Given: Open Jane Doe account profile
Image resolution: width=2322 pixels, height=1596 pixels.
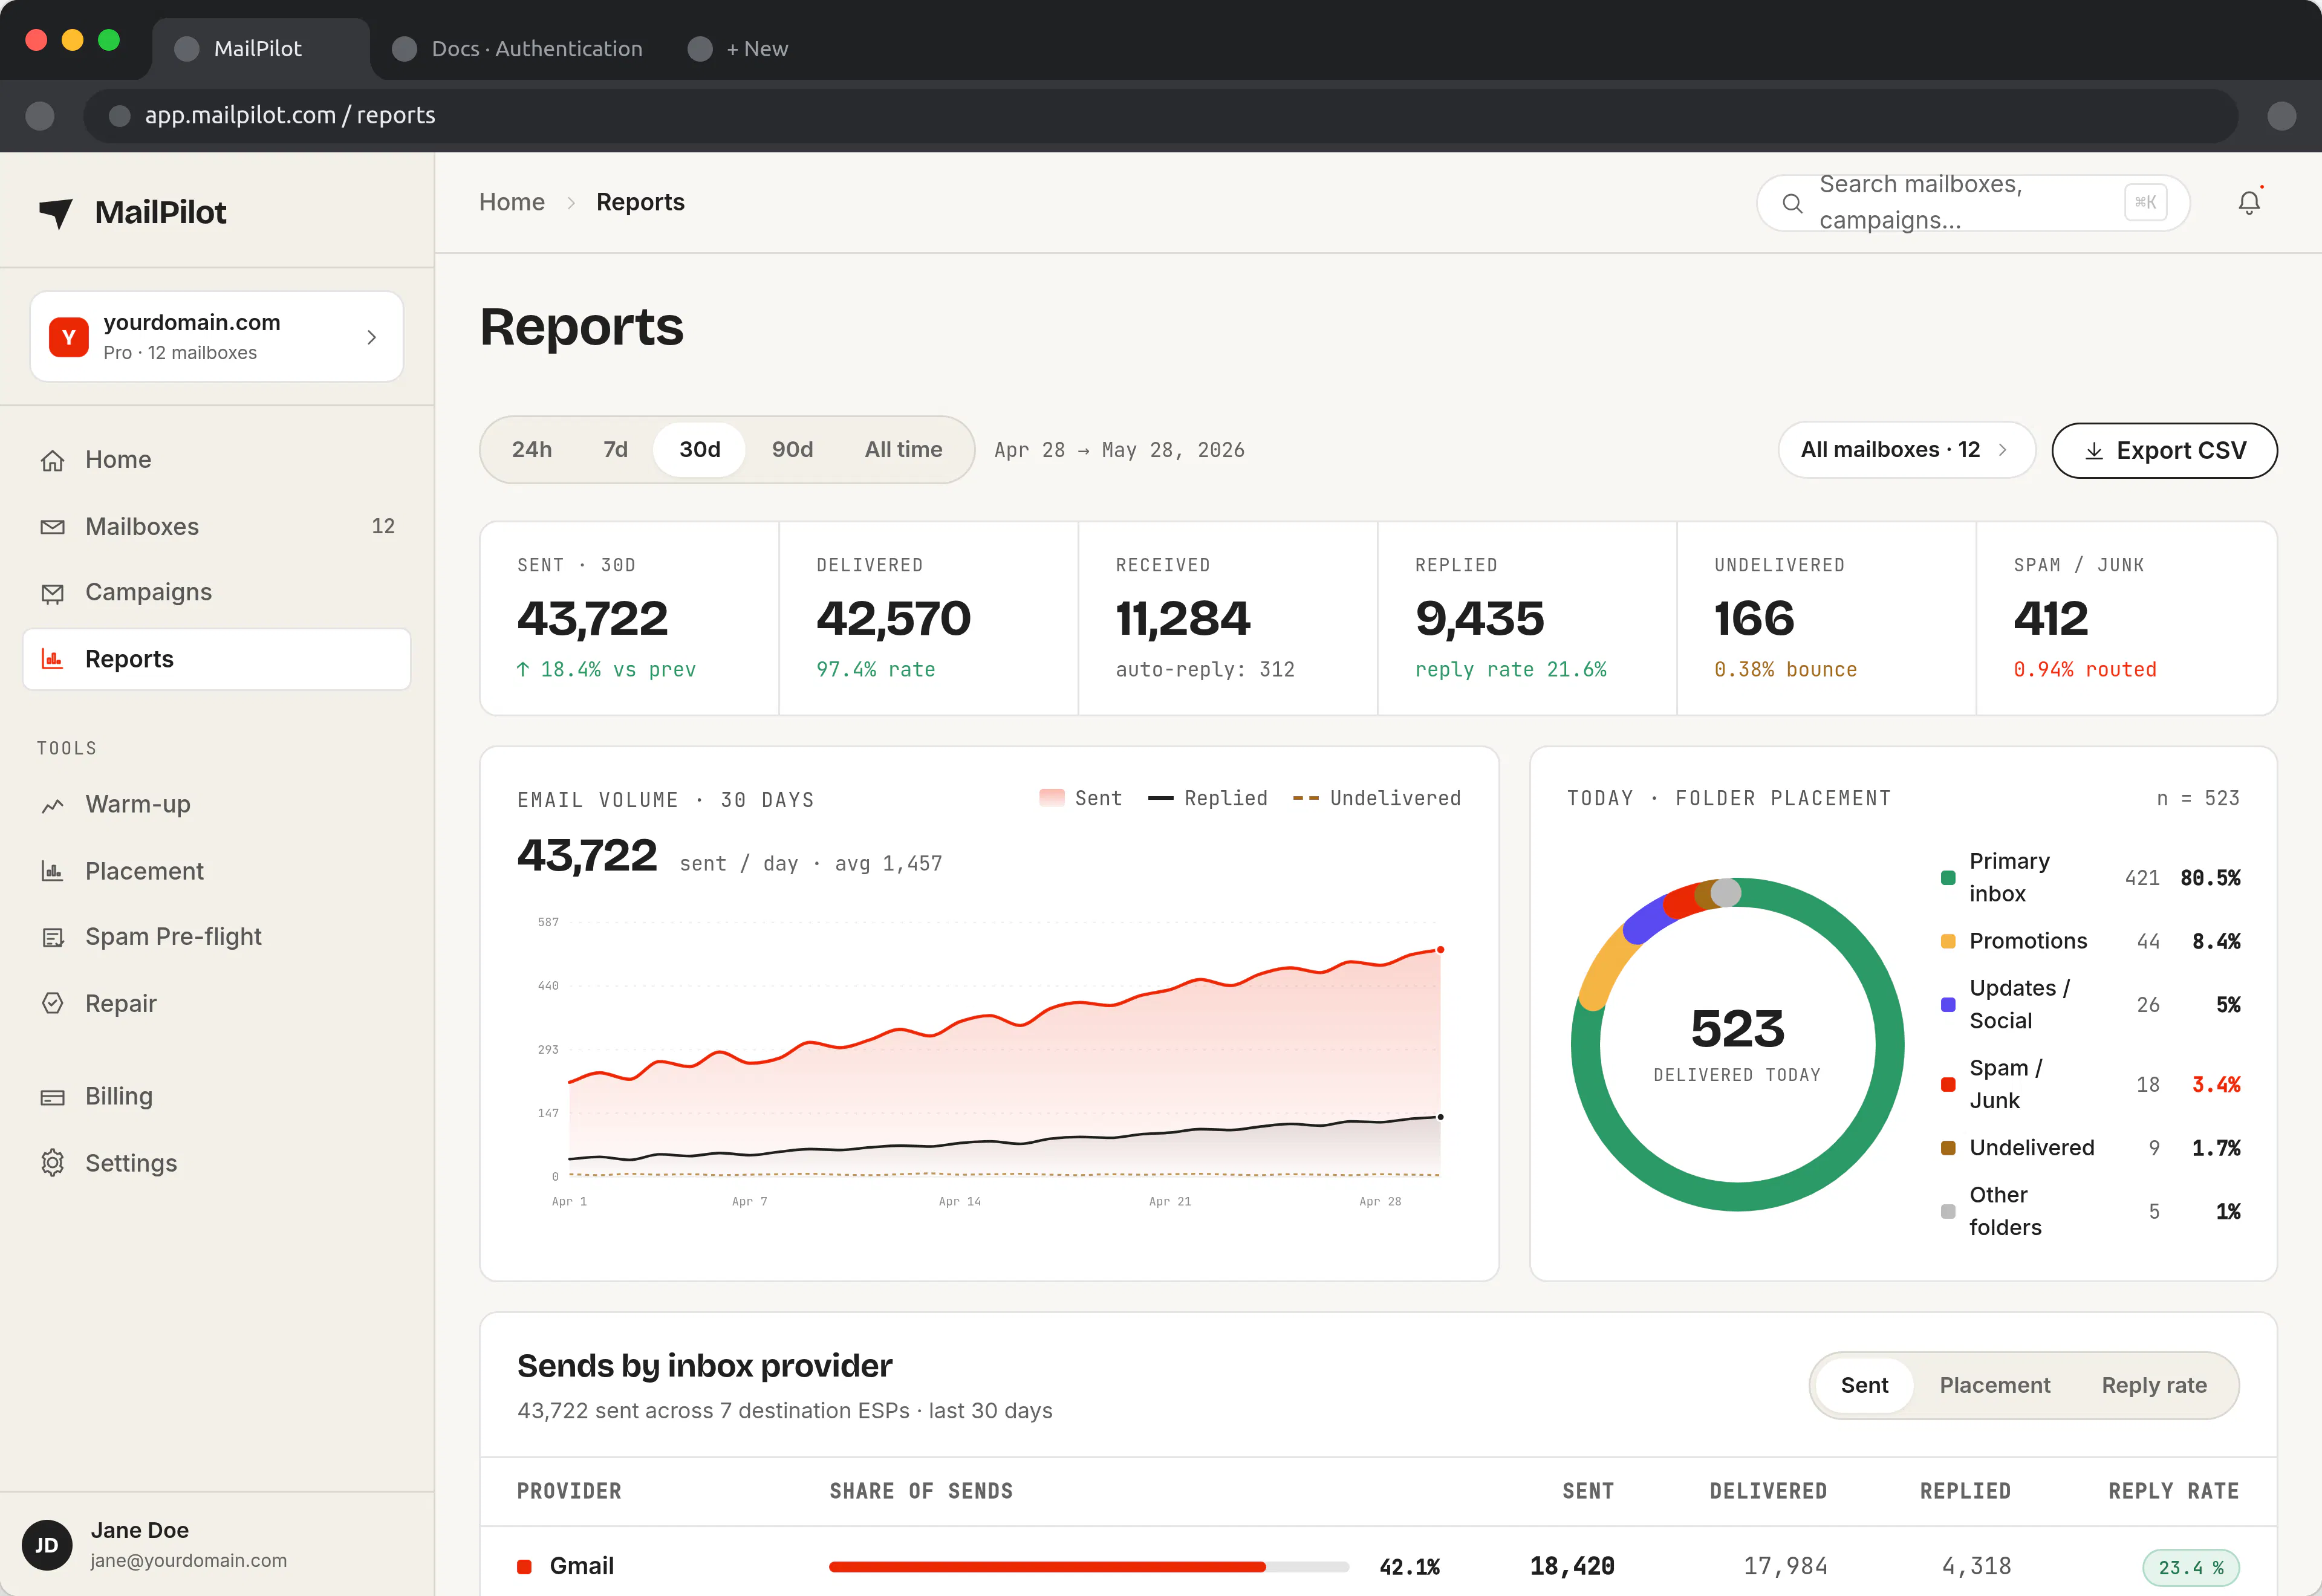Looking at the screenshot, I should (x=217, y=1545).
